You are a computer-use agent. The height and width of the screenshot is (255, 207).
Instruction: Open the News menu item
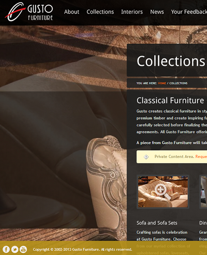pyautogui.click(x=157, y=12)
